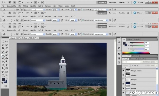Uncheck Igazított checkbox in lowest options bar
159x96 pixels.
(83, 34)
